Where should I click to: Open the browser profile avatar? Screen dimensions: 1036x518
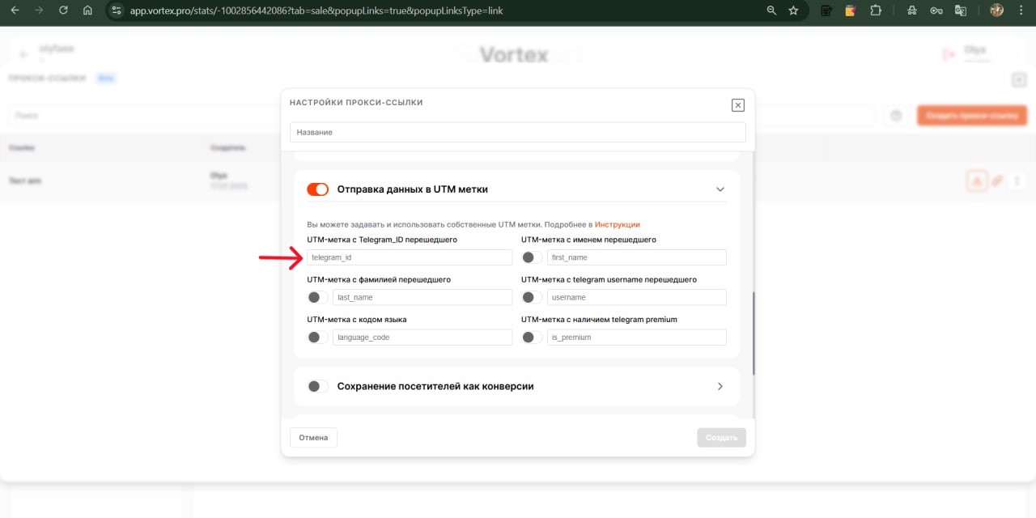tap(996, 11)
